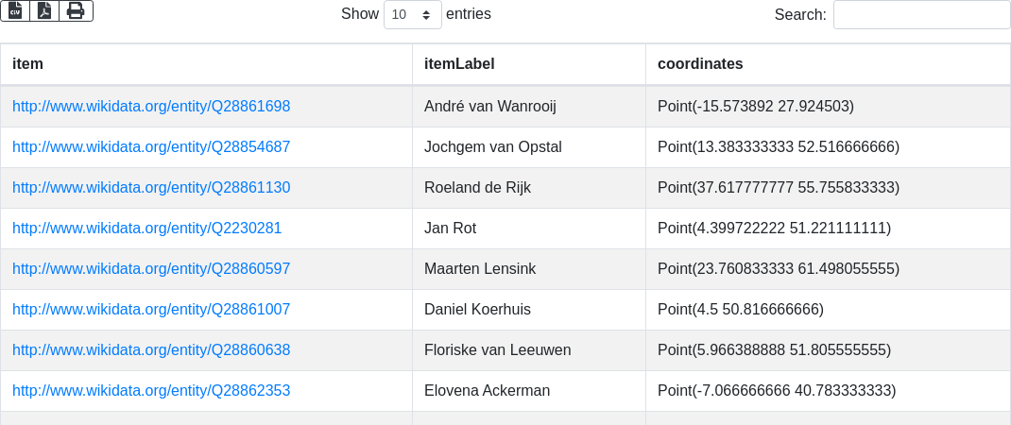Image resolution: width=1011 pixels, height=425 pixels.
Task: Open the entity link Q28854687
Action: 151,147
